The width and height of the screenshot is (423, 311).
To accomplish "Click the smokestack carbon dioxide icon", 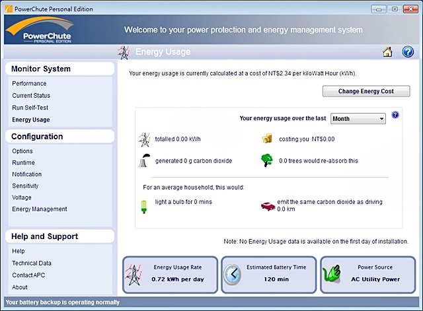I will [144, 160].
